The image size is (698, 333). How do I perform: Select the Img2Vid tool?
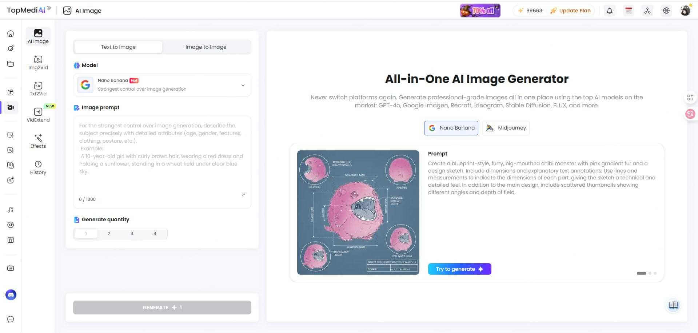[x=38, y=62]
